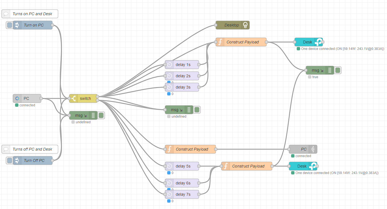Select the Turn Off PC node label

pos(34,160)
